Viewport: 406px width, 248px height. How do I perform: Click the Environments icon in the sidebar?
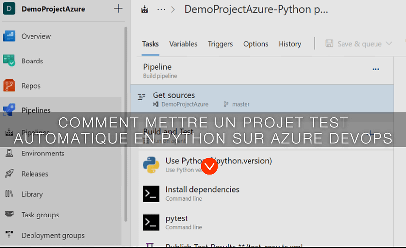pos(9,153)
